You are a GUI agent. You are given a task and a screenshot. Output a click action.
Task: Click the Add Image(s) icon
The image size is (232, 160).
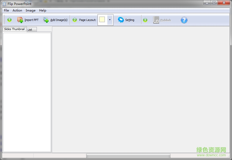[46, 20]
